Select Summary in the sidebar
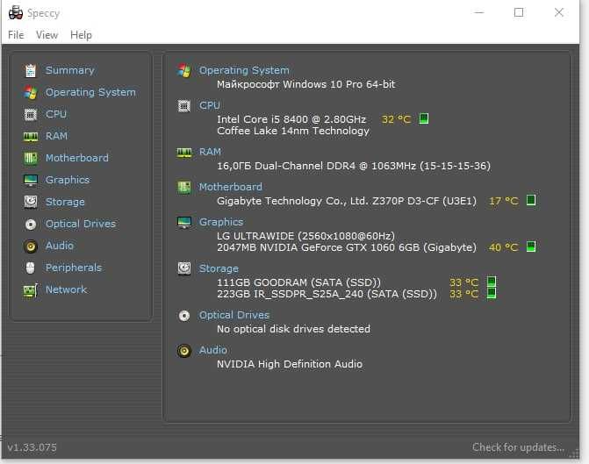This screenshot has height=464, width=589. (70, 70)
